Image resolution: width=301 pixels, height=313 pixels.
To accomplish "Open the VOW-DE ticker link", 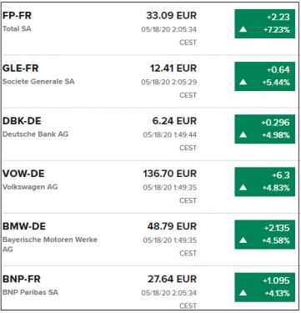I will 23,174.
